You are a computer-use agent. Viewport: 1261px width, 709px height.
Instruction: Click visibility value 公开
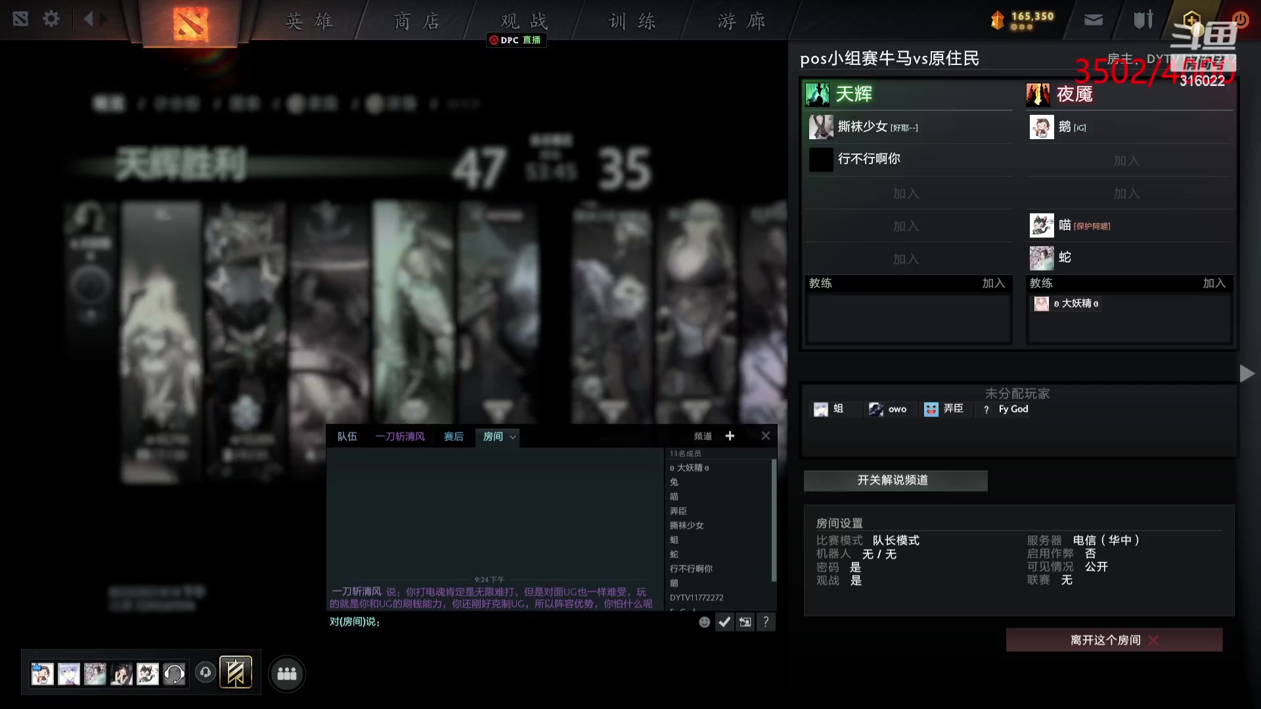[x=1096, y=567]
